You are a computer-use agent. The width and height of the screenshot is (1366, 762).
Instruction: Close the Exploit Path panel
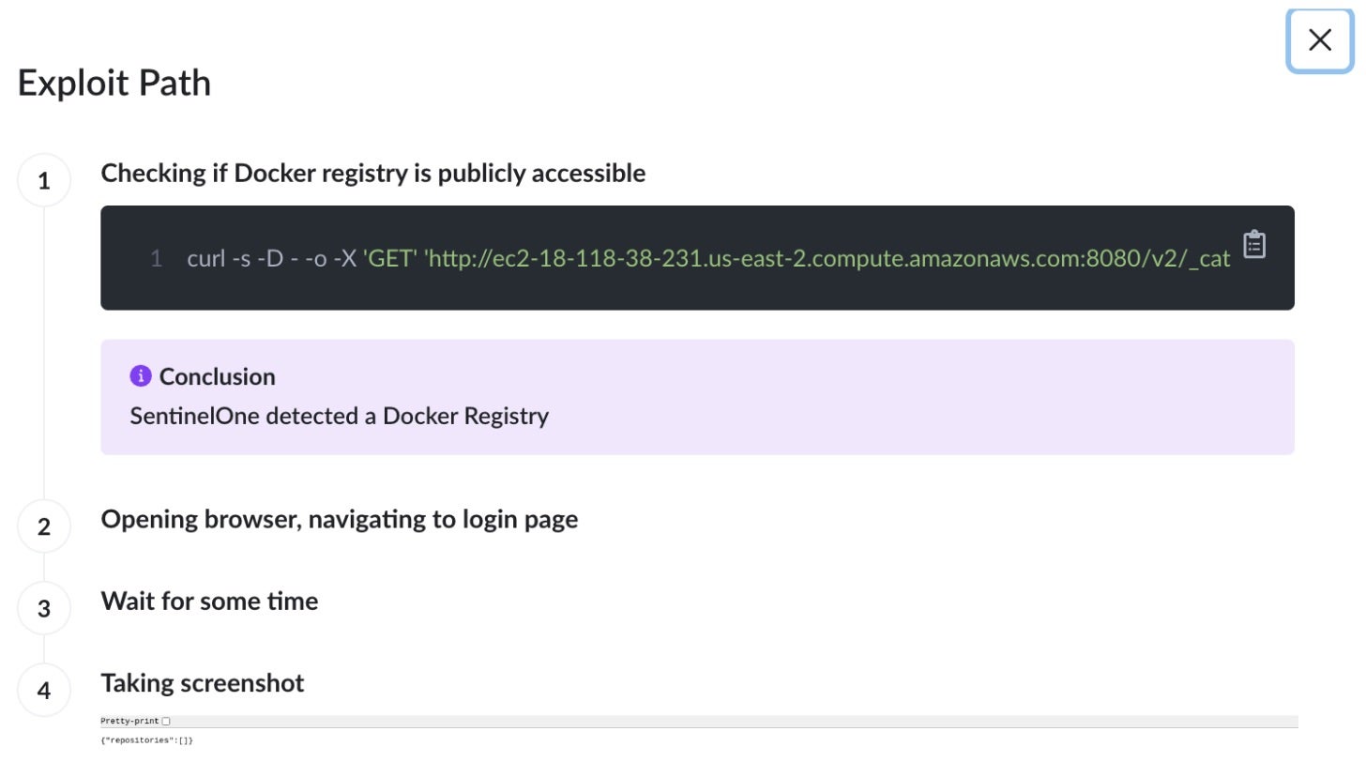click(x=1319, y=39)
